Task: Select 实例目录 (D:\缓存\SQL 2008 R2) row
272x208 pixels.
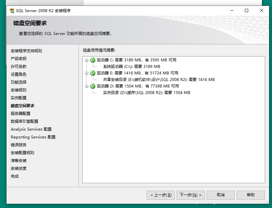Action: (x=147, y=93)
